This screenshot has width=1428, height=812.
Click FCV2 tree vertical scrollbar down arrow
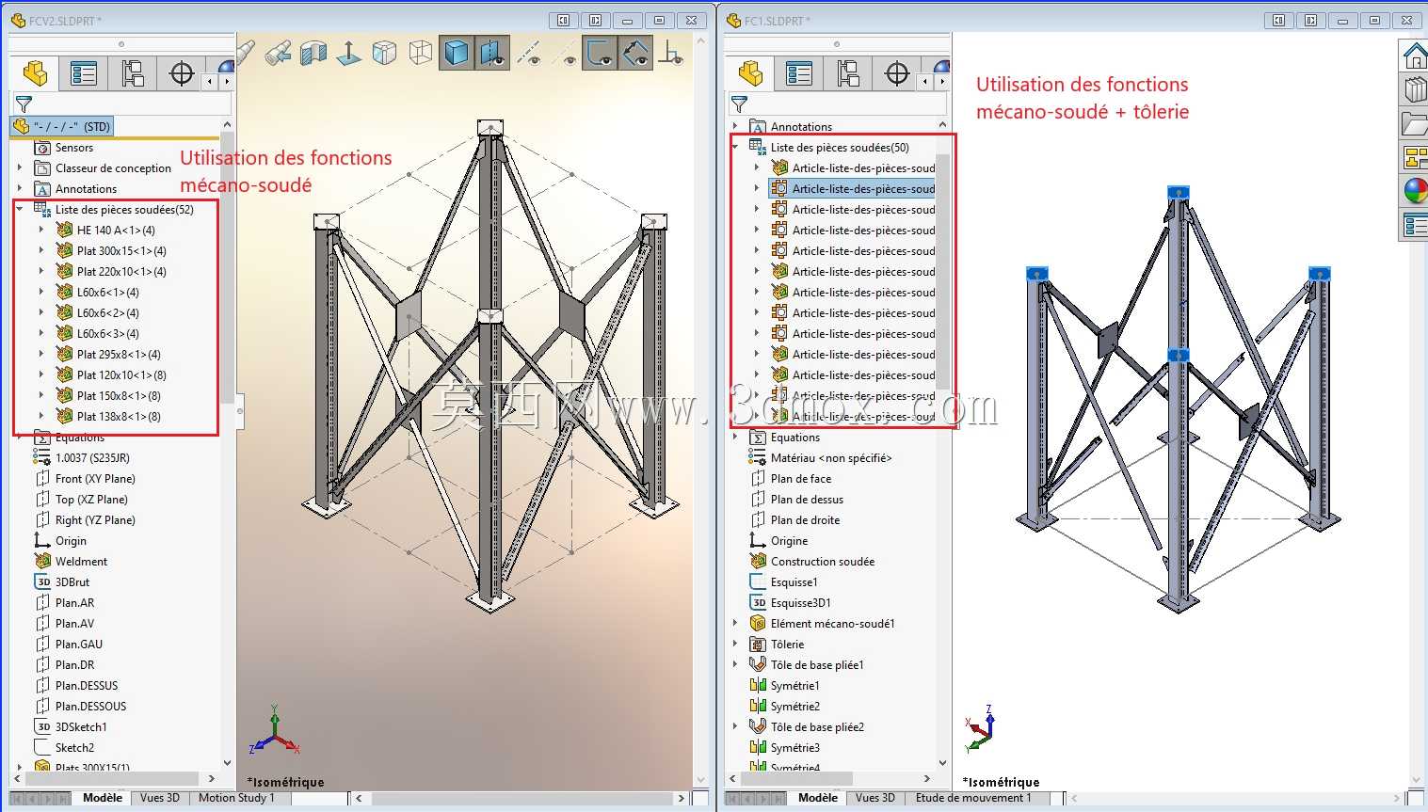point(227,763)
